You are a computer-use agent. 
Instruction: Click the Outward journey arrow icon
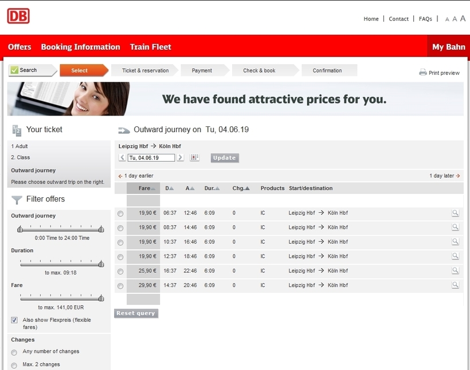click(124, 130)
